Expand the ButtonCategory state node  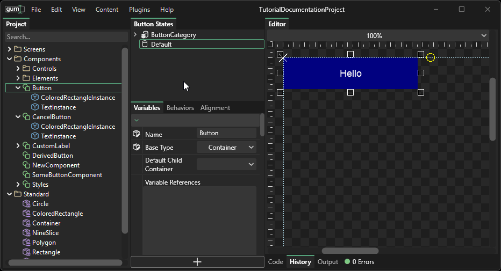pyautogui.click(x=135, y=35)
